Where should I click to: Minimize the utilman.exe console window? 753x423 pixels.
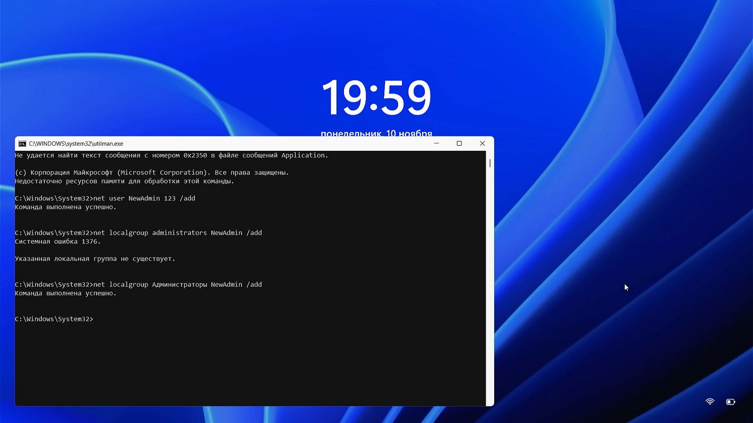pyautogui.click(x=436, y=143)
